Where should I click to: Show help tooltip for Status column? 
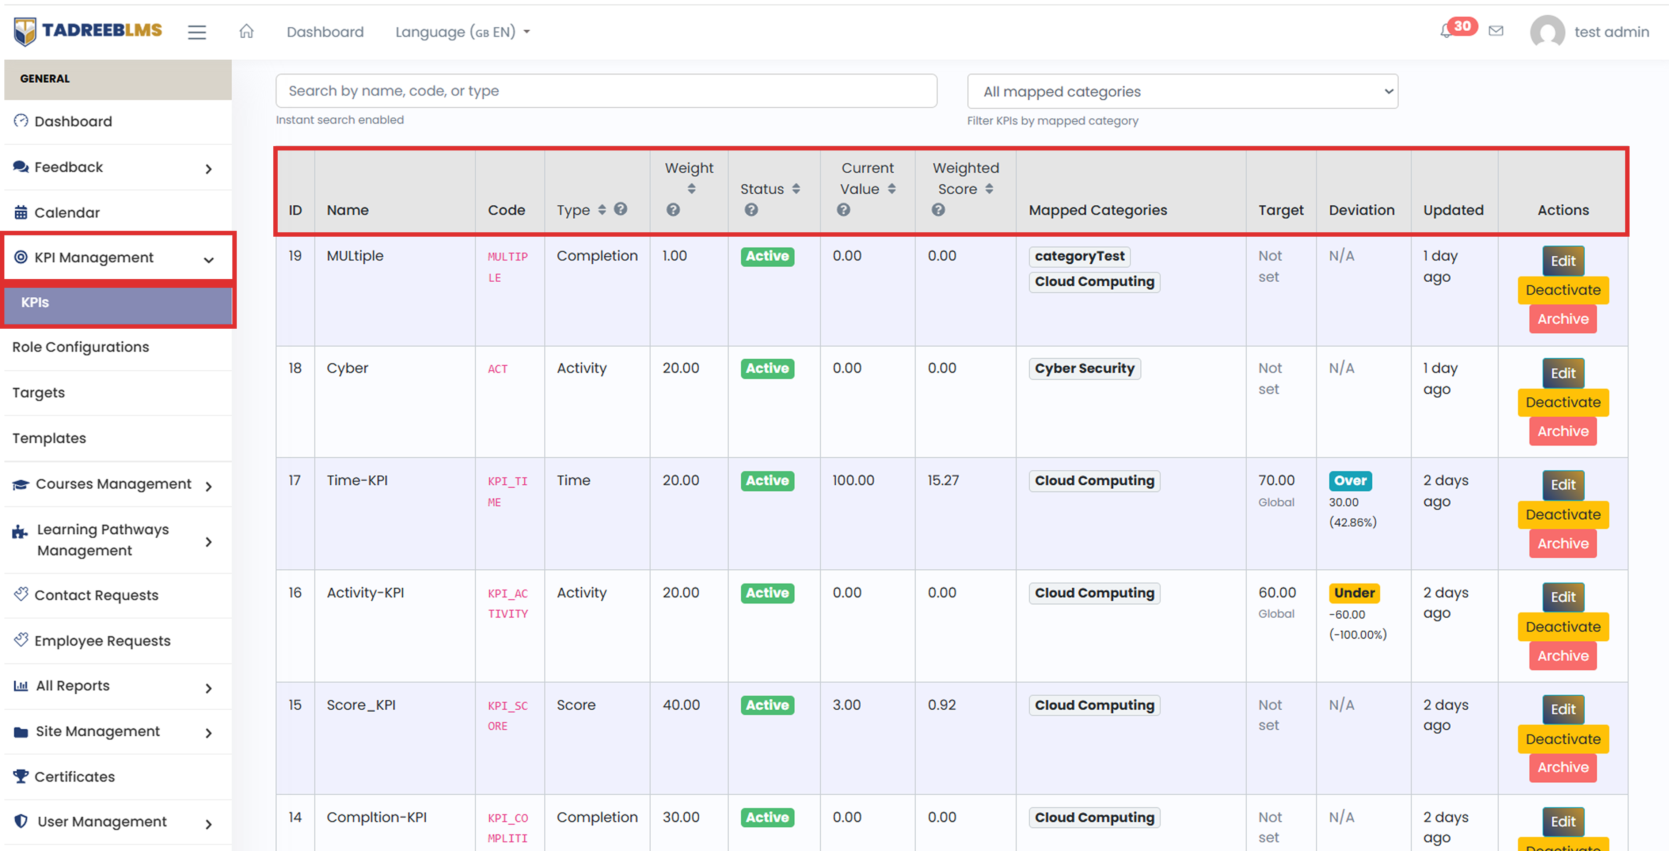pos(751,210)
